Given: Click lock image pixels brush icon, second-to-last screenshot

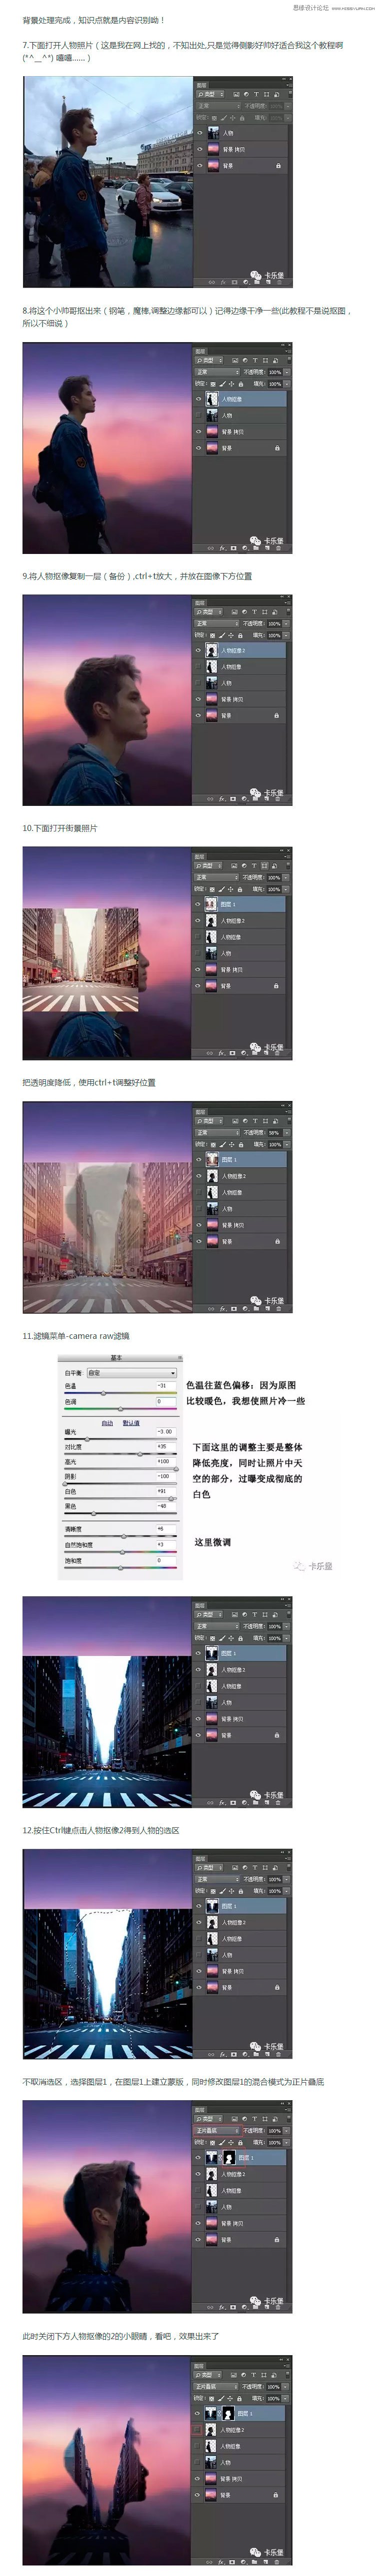Looking at the screenshot, I should click(x=221, y=2143).
